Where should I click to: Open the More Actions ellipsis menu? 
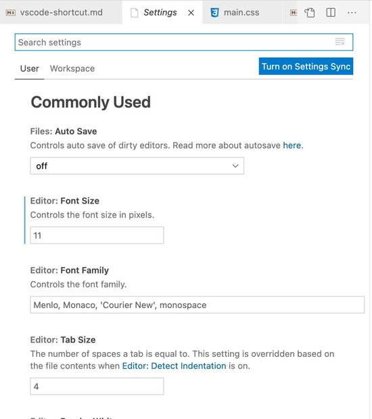[352, 13]
